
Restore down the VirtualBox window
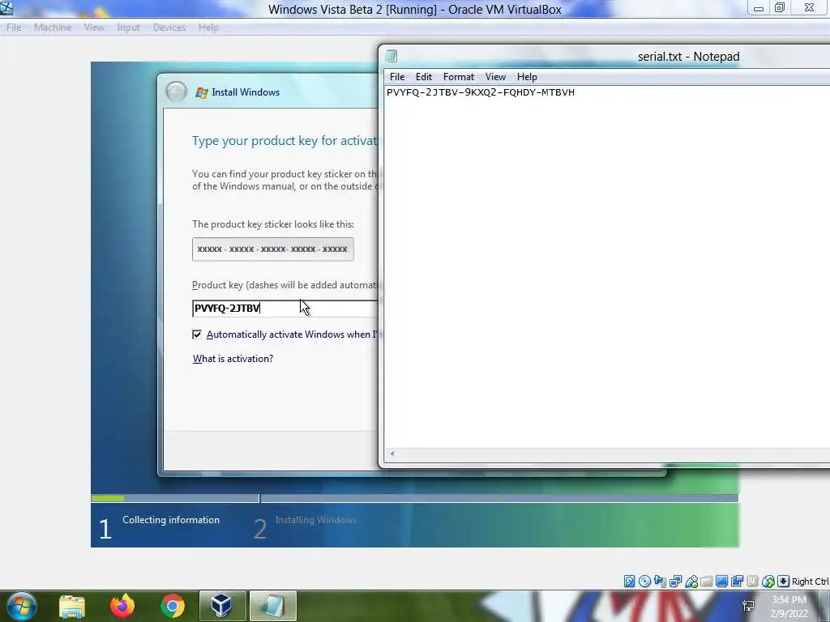coord(780,8)
